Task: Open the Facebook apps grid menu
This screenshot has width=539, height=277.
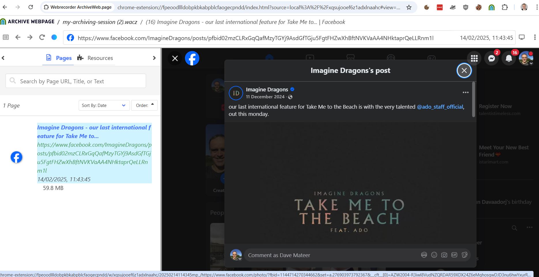Action: point(474,59)
